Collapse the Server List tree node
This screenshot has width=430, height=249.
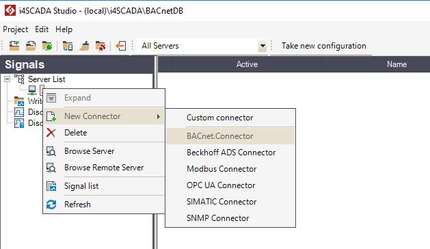click(x=7, y=79)
